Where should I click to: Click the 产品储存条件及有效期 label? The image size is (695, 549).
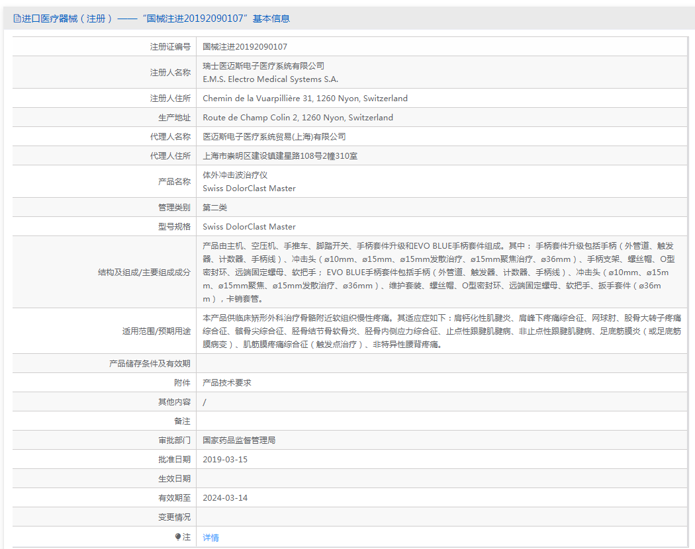150,364
